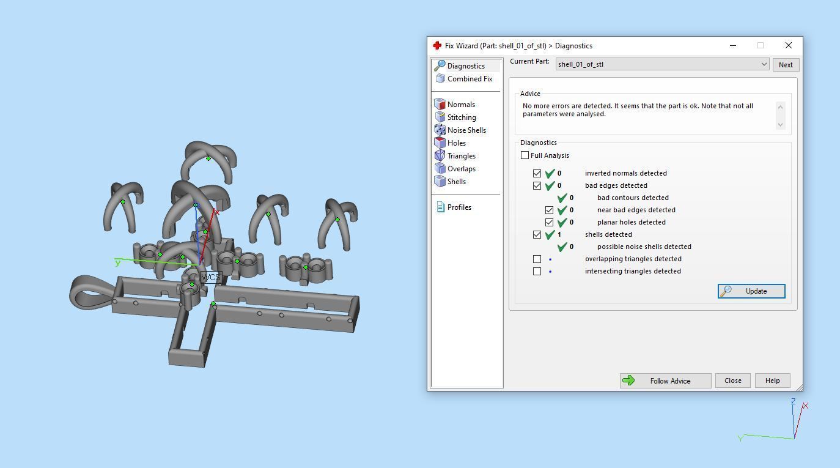This screenshot has height=468, width=840.
Task: Click the Stitching icon in the sidebar
Action: point(440,117)
